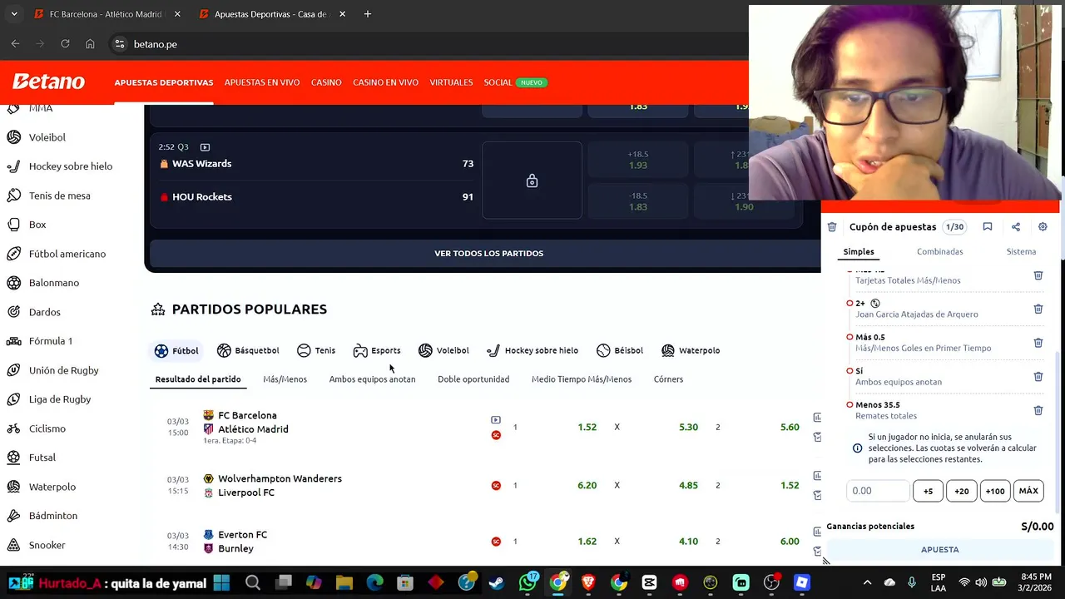
Task: Open the Casino menu item
Action: (x=326, y=82)
